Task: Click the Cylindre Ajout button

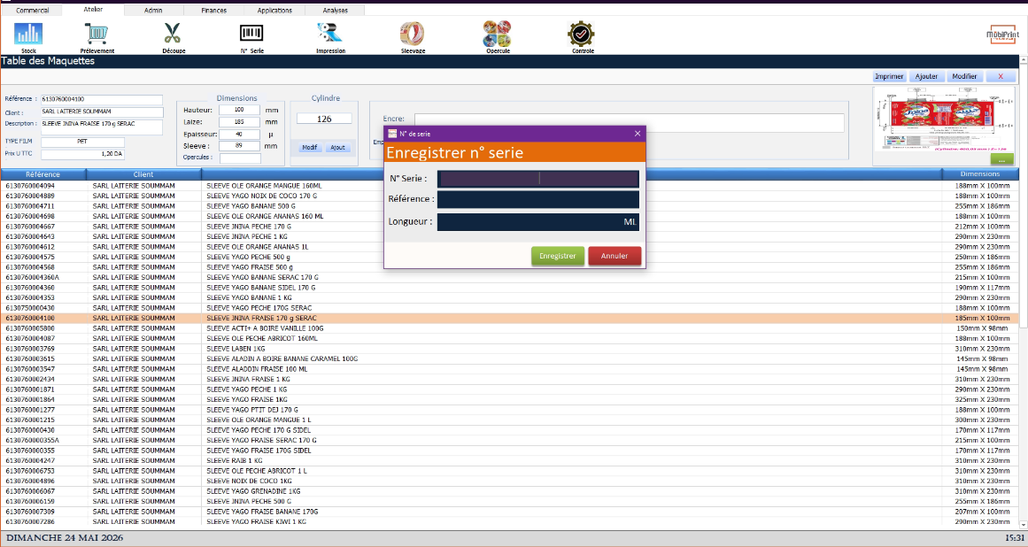Action: coord(337,148)
